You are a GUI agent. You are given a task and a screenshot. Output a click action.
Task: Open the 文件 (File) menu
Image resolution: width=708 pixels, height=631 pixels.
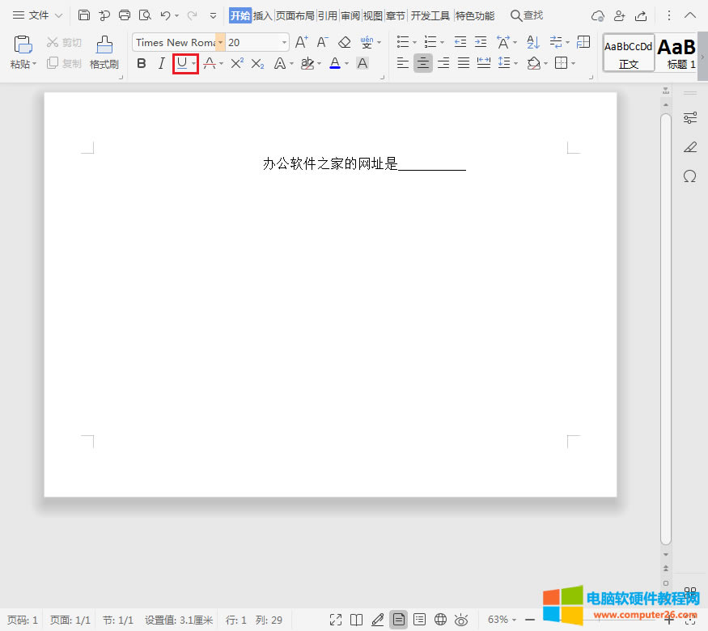click(38, 15)
